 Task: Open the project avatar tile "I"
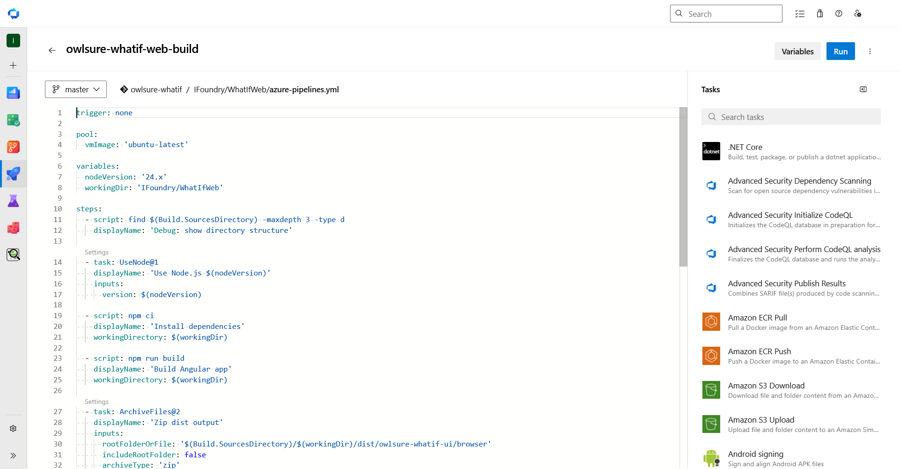(x=13, y=41)
